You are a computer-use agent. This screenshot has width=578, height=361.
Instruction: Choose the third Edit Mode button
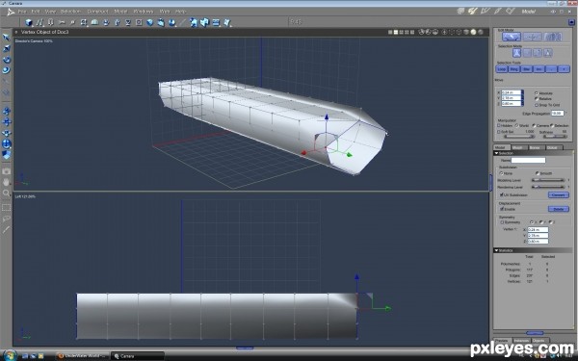tap(553, 37)
